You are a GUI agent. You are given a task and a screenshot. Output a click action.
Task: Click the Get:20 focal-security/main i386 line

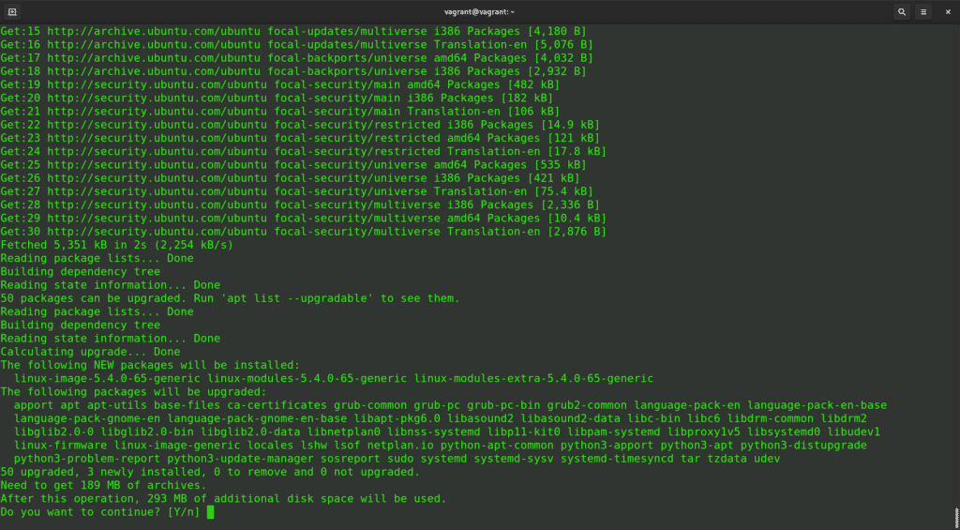pyautogui.click(x=277, y=98)
